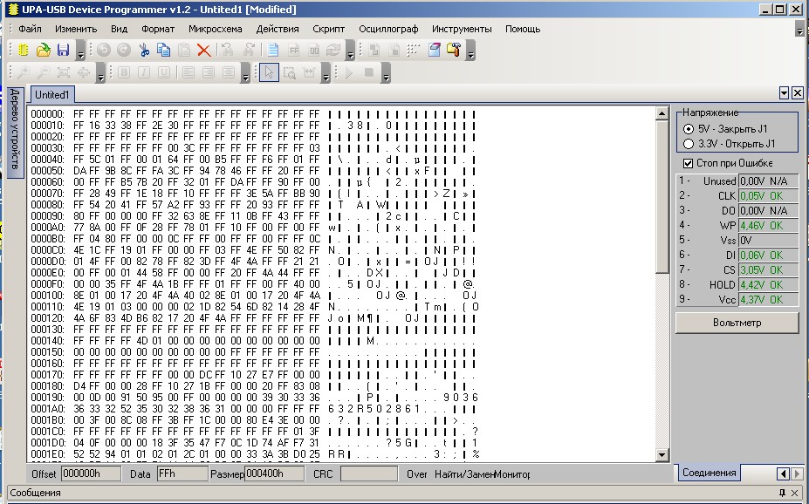Click the Underline formatting icon
Screen dimensions: 809x504
pyautogui.click(x=163, y=72)
